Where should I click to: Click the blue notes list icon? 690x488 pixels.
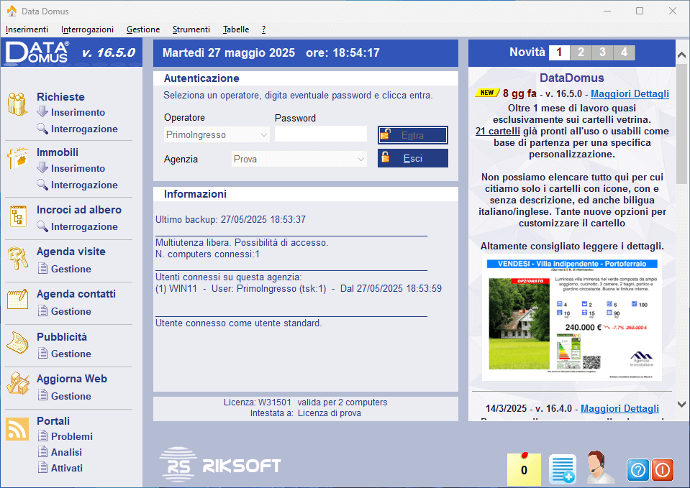(563, 469)
